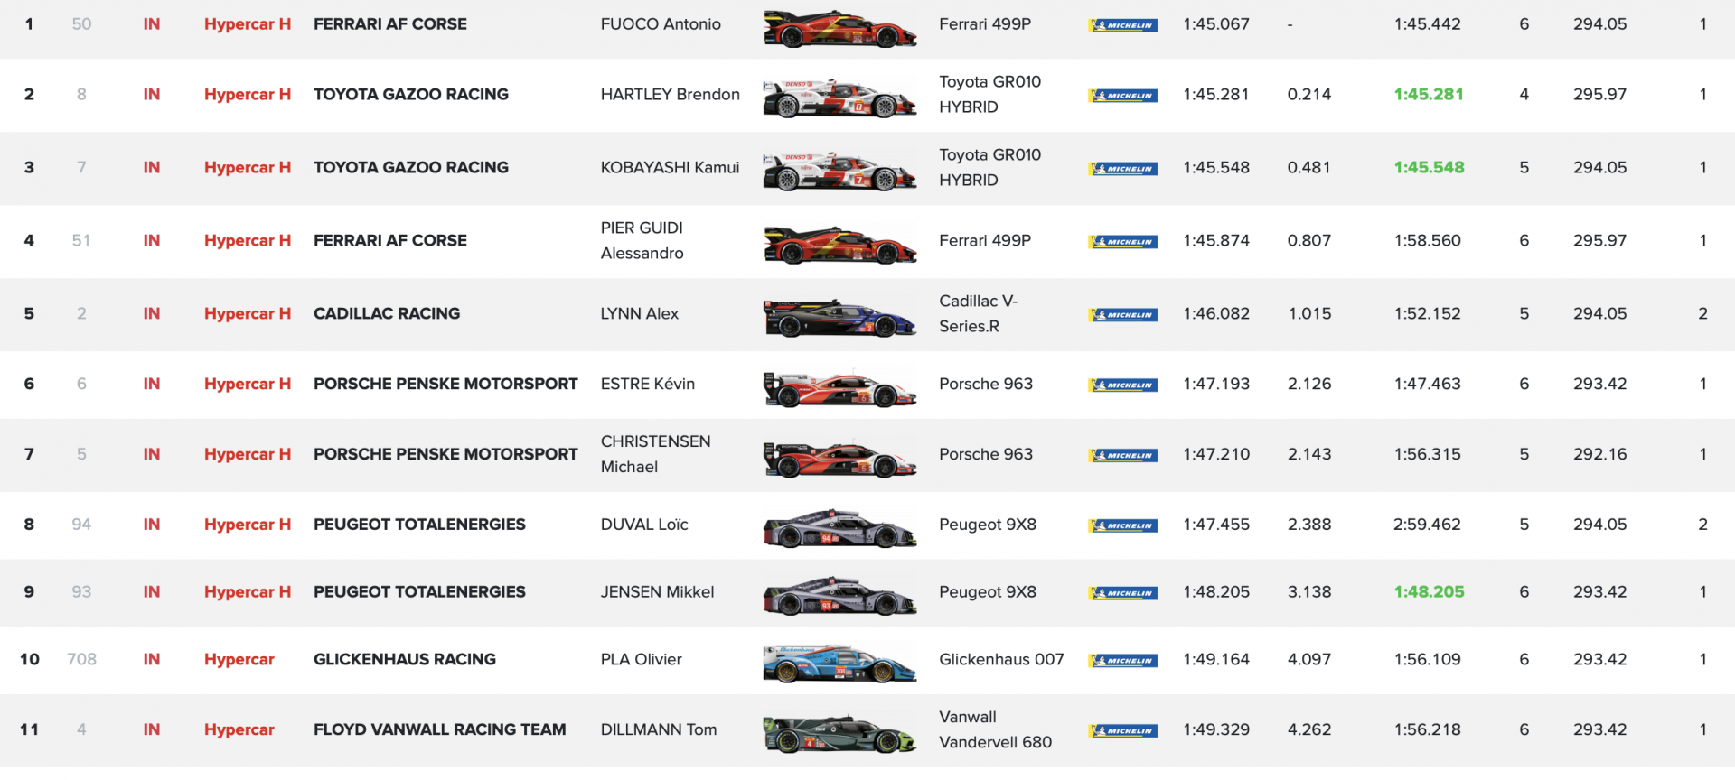The height and width of the screenshot is (780, 1735).
Task: Click Duval's Peugeot 9X8 car image
Action: click(839, 528)
